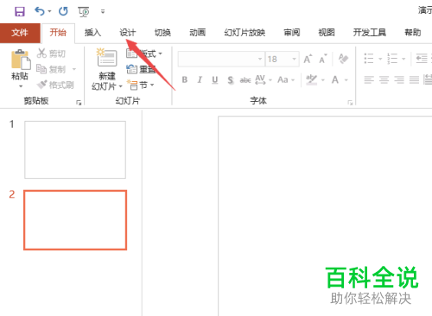The width and height of the screenshot is (432, 316).
Task: Toggle Strikethrough abc formatting
Action: pos(245,80)
